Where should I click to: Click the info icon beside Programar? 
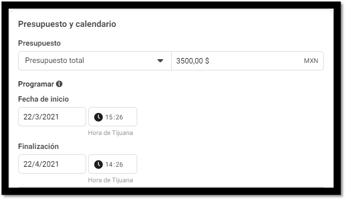(x=59, y=84)
